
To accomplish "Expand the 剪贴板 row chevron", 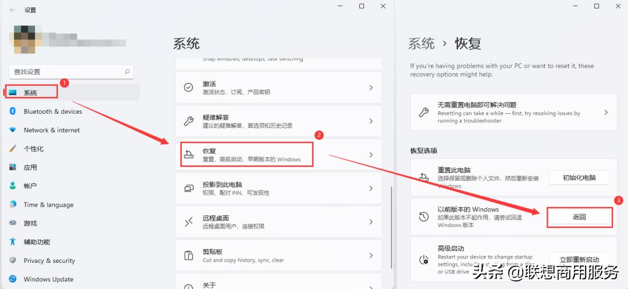I will 371,255.
